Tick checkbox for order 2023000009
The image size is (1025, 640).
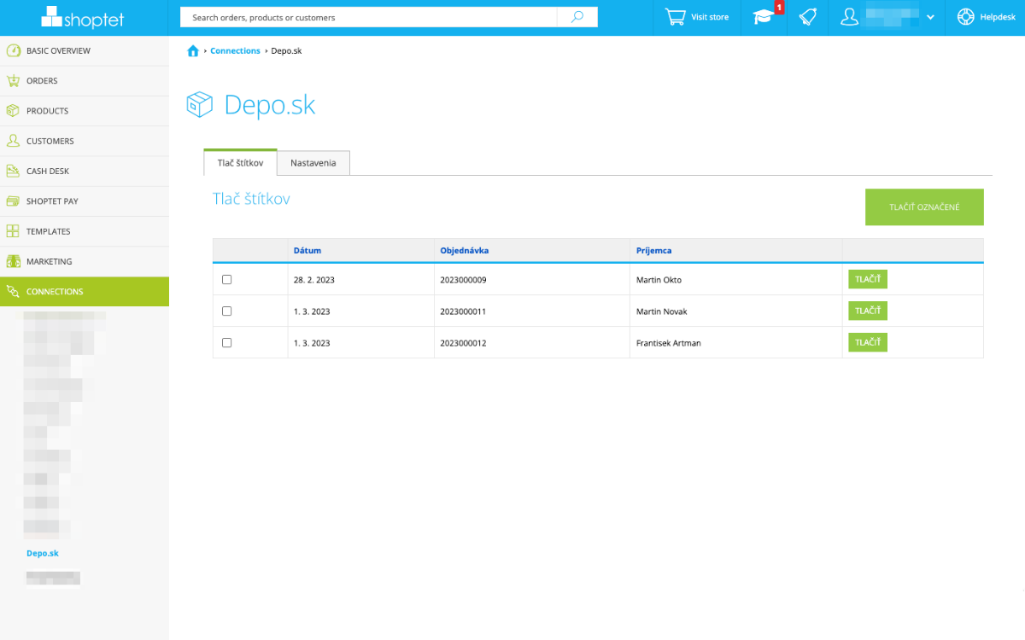[x=226, y=280]
